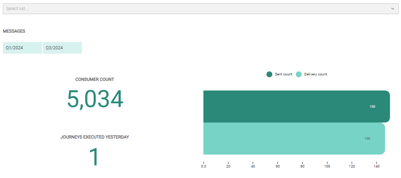Viewport: 401px width, 178px height.
Task: Click the 0.0 tick on chart axis
Action: click(x=204, y=166)
